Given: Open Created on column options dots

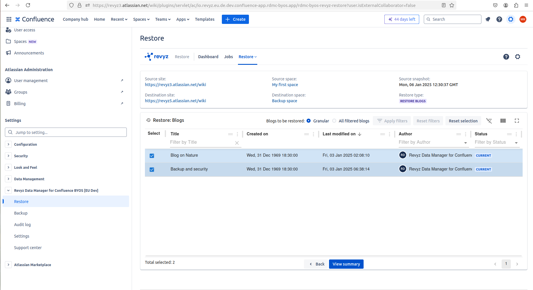Looking at the screenshot, I should (x=313, y=134).
